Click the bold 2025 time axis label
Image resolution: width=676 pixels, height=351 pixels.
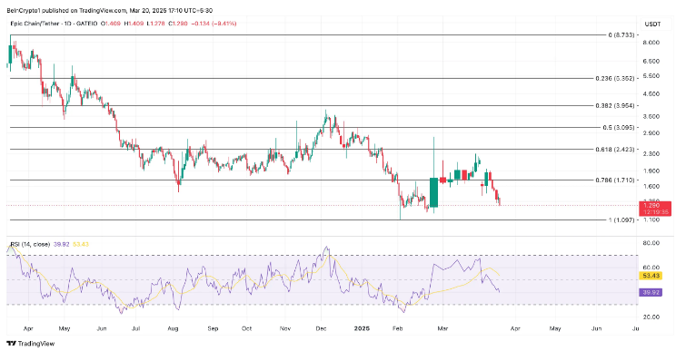[x=362, y=328]
